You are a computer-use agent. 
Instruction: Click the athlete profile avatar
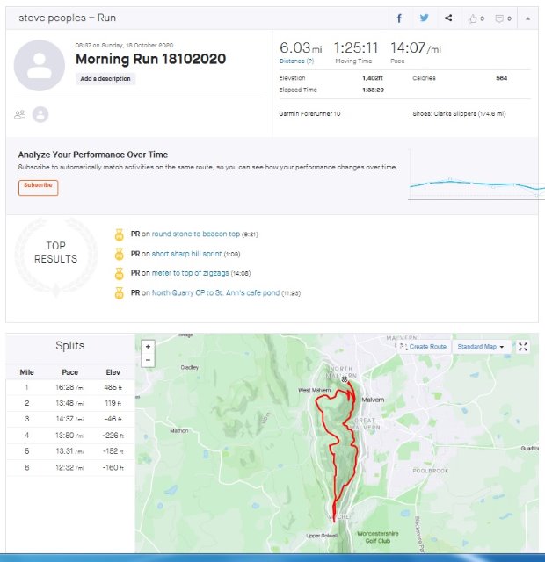40,67
